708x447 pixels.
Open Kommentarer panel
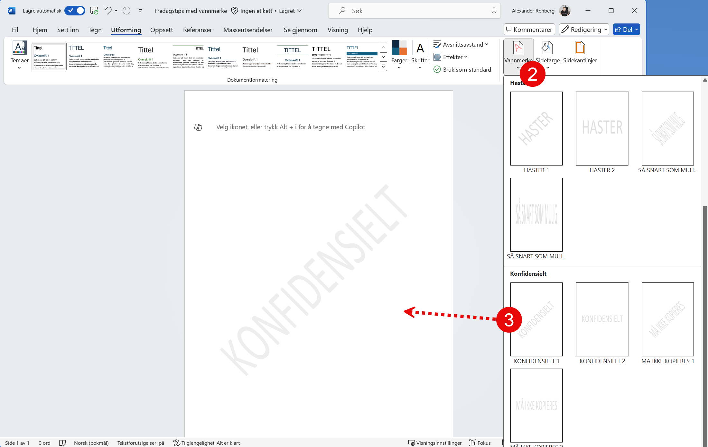pos(529,29)
